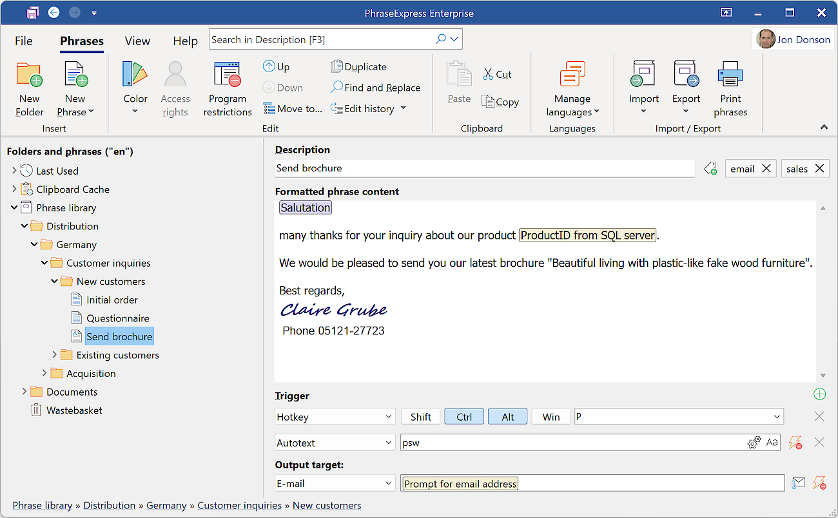The width and height of the screenshot is (838, 518).
Task: Switch to the View tab
Action: tap(137, 41)
